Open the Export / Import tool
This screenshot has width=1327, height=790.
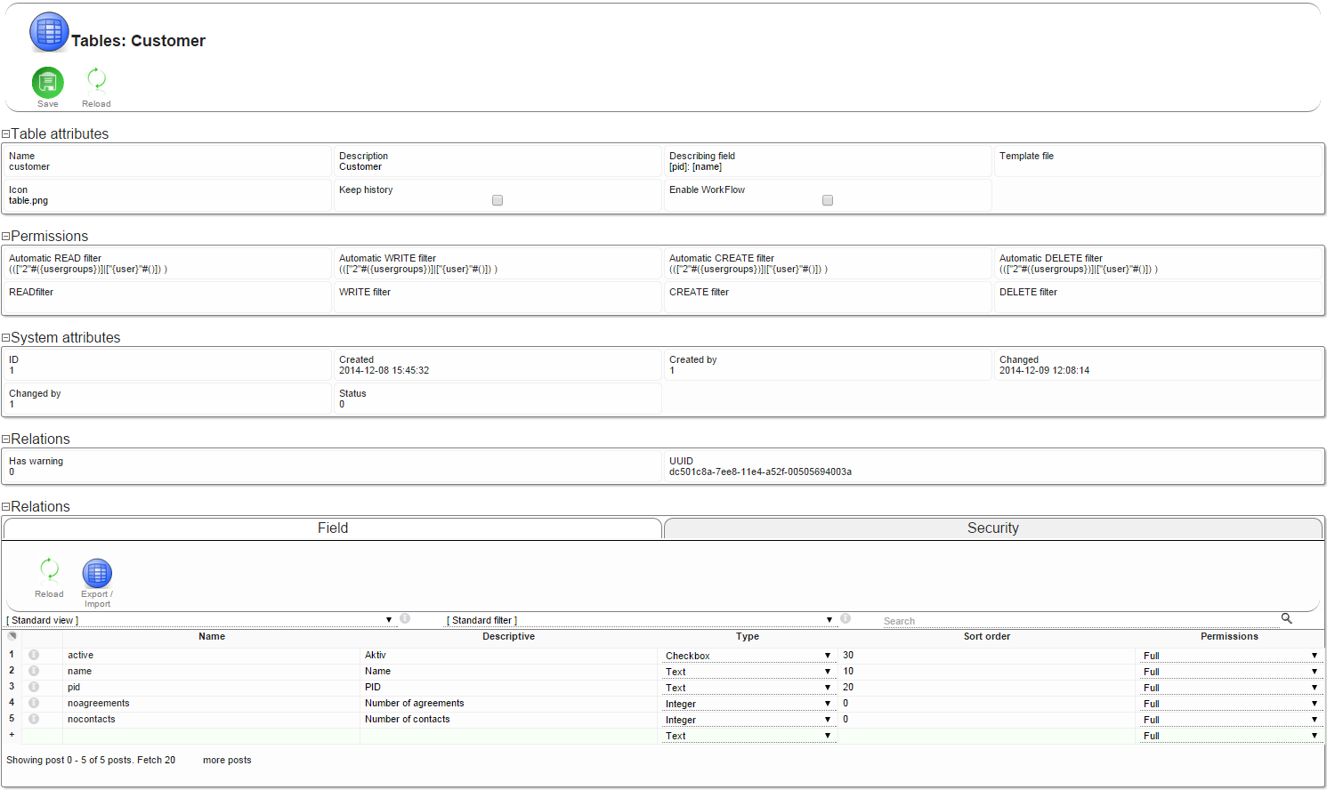(97, 574)
